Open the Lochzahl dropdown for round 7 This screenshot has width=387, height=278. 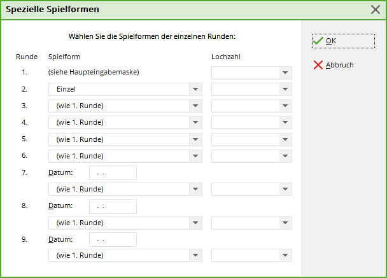coord(285,190)
